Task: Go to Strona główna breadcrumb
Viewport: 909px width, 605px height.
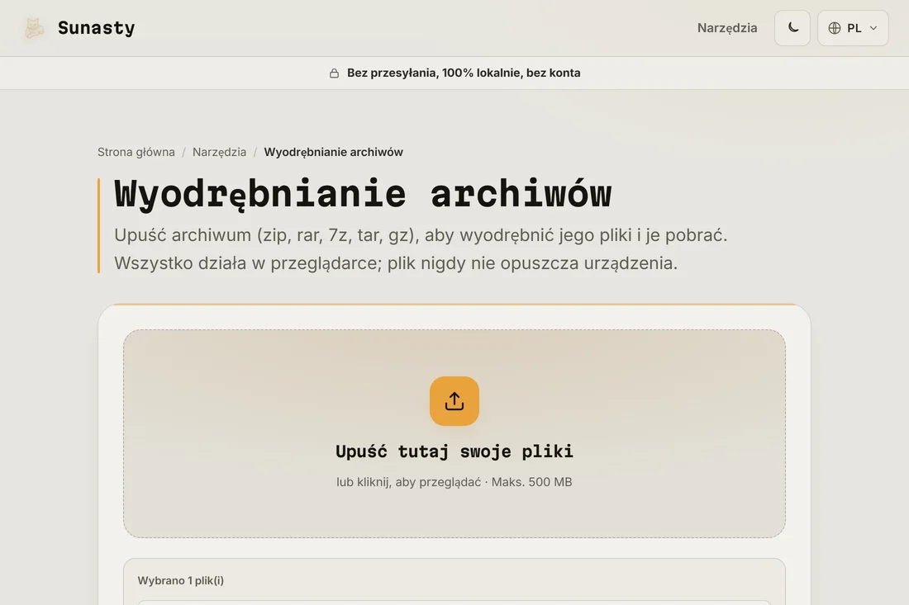Action: click(x=136, y=152)
